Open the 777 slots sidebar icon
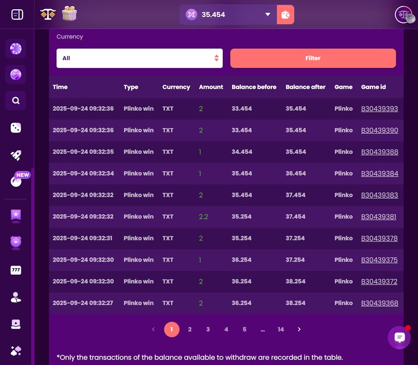Viewport: 418px width, 365px height. pyautogui.click(x=16, y=270)
